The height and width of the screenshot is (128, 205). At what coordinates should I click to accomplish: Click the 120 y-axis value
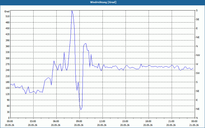[x=8, y=94]
